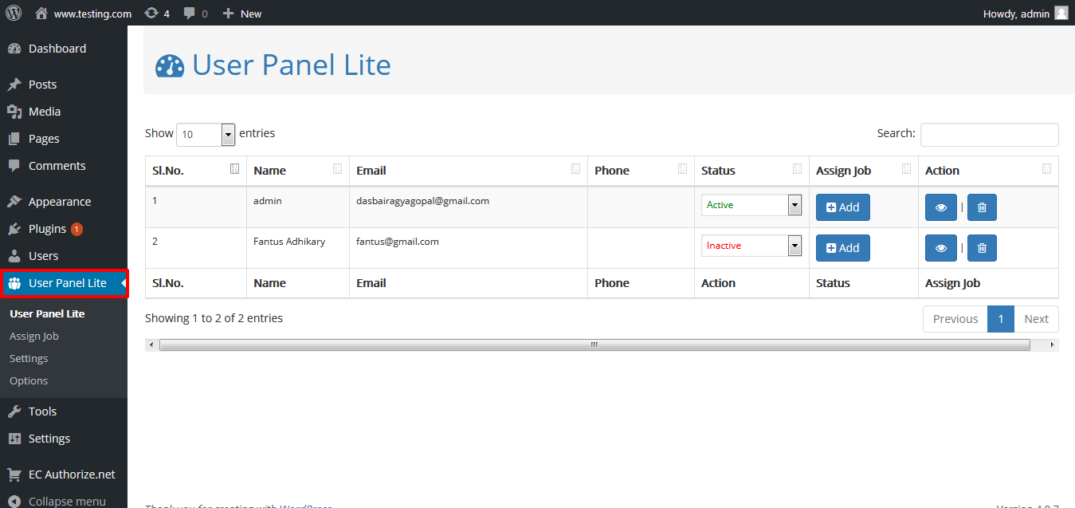Image resolution: width=1075 pixels, height=508 pixels.
Task: Sort table by Assign Job column header
Action: tap(864, 171)
